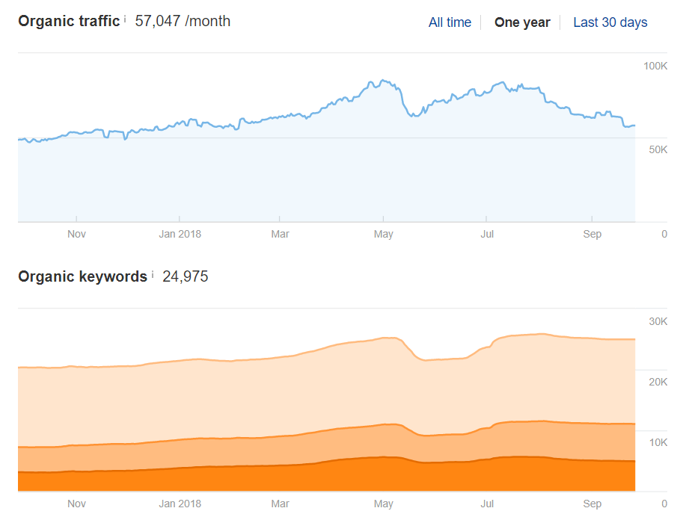Click the traffic line peak near May
This screenshot has height=514, width=683.
point(382,81)
